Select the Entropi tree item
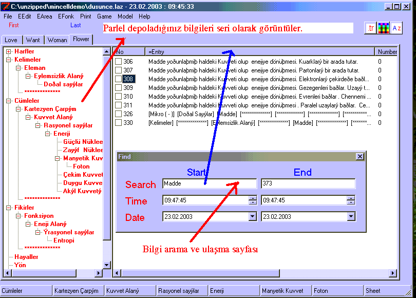416x298 pixels. [64, 240]
